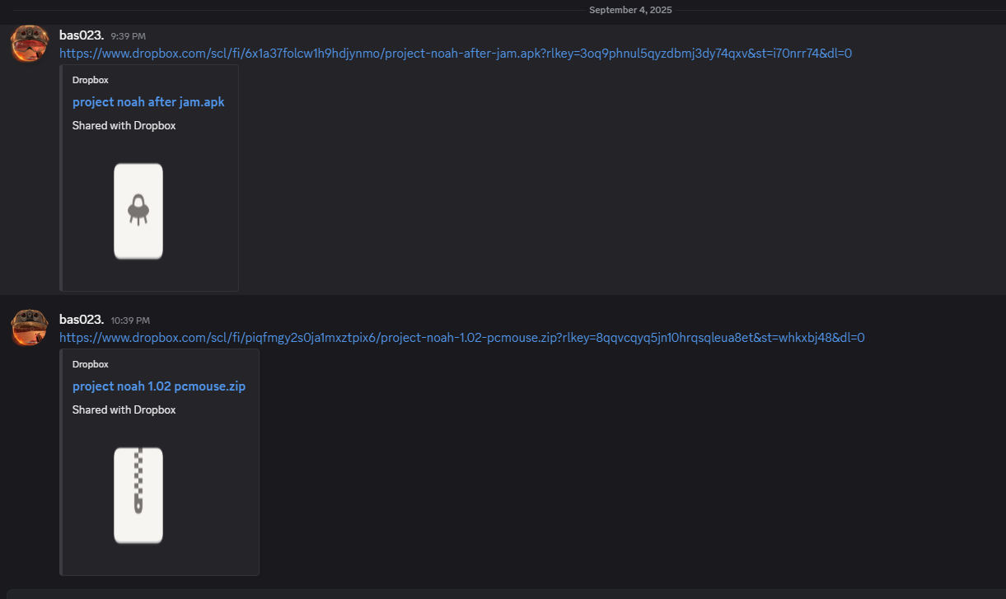Open the APK file thumbnail image
The height and width of the screenshot is (599, 1006).
click(138, 211)
